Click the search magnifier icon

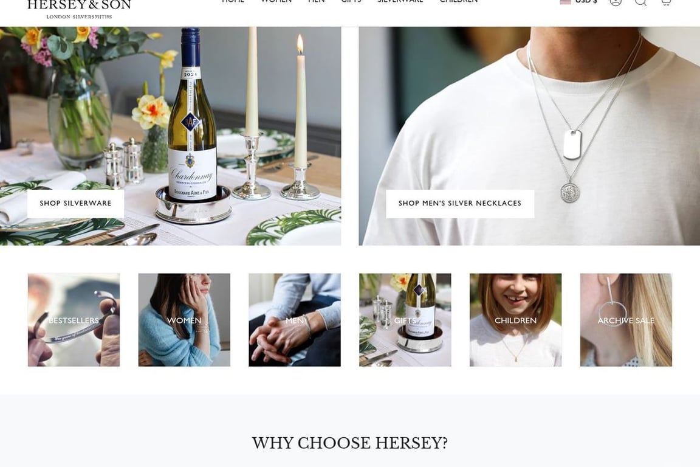coord(640,1)
